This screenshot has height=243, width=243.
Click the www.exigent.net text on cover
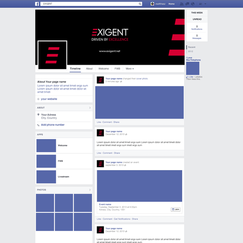tap(109, 51)
